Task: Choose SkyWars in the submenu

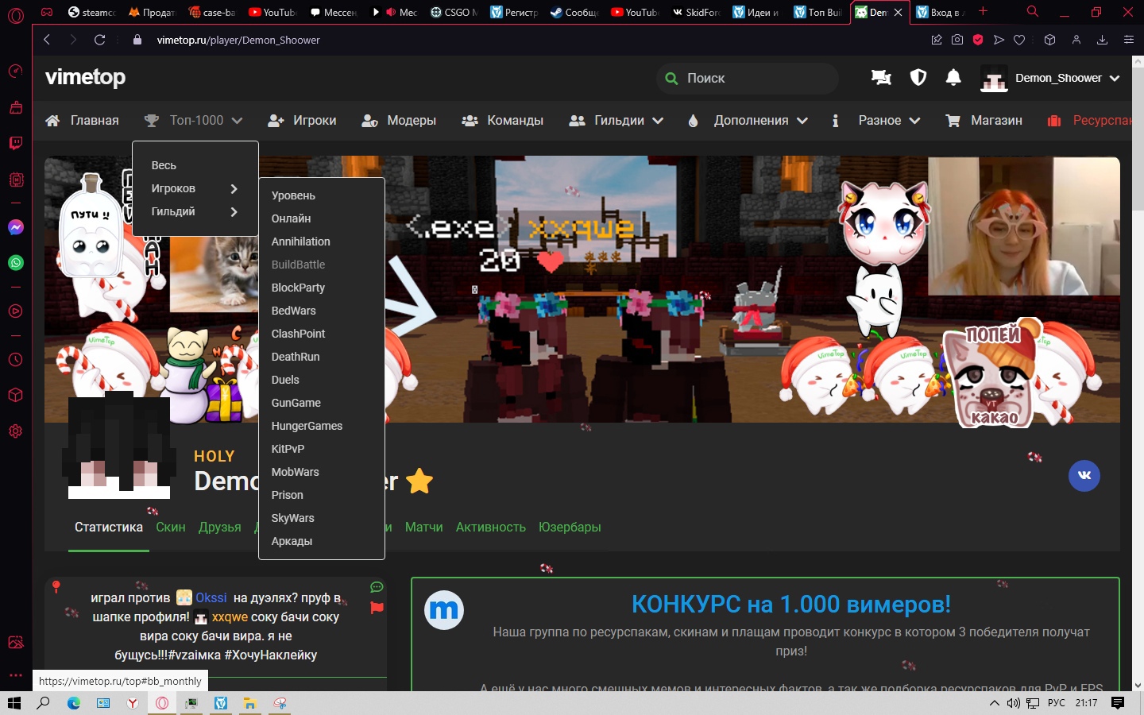Action: 293,518
